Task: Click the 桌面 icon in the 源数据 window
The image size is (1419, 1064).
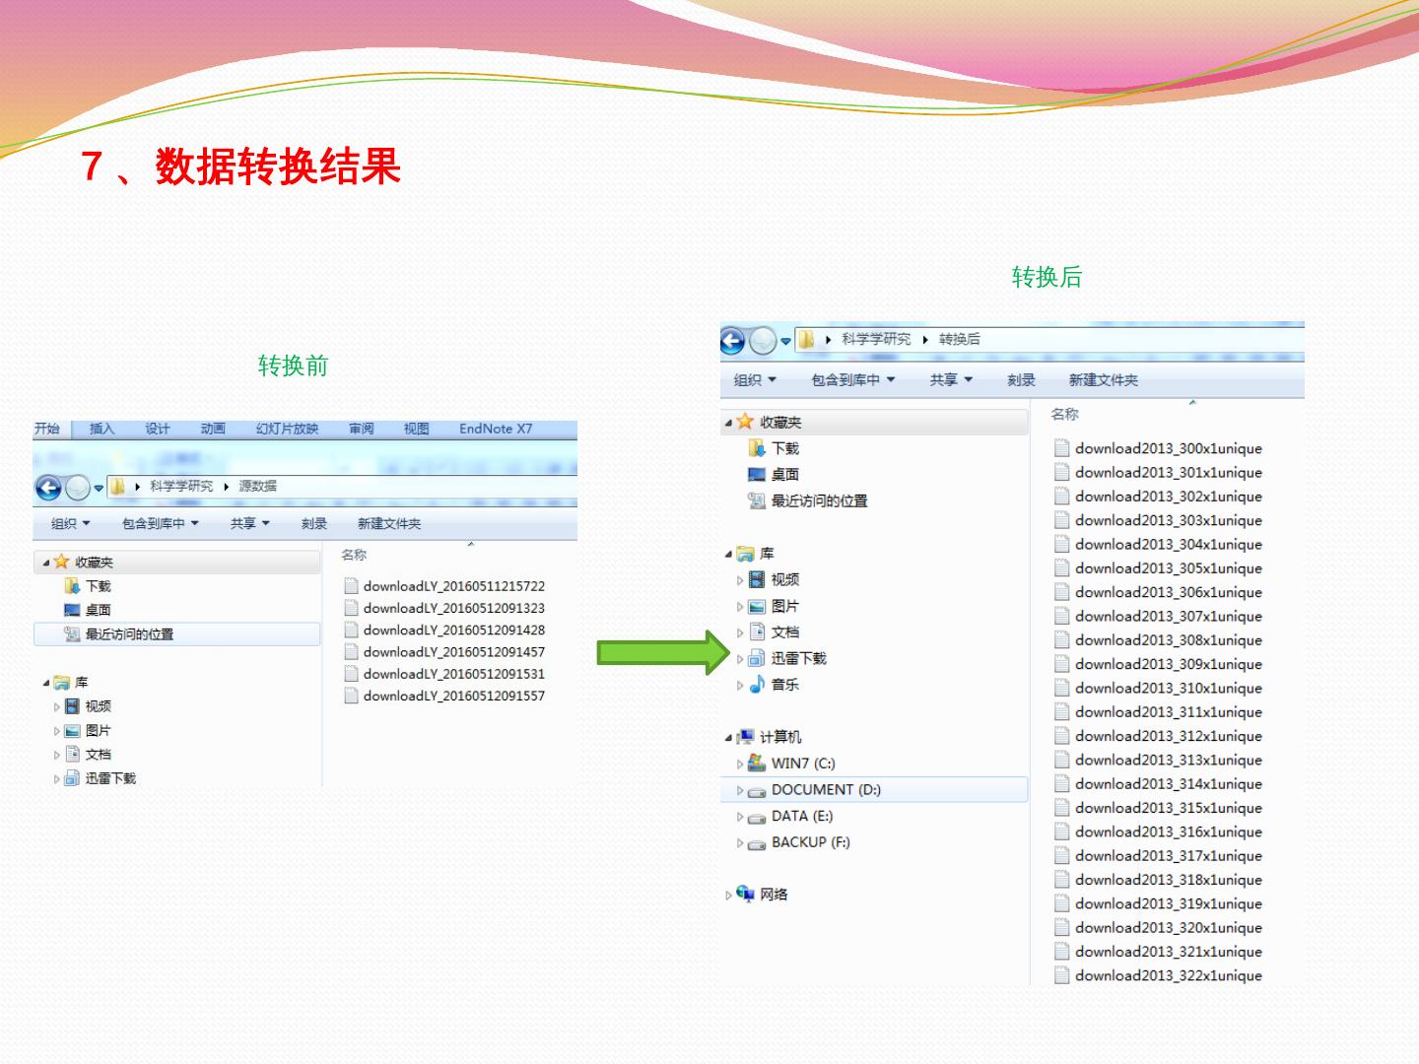Action: (72, 610)
